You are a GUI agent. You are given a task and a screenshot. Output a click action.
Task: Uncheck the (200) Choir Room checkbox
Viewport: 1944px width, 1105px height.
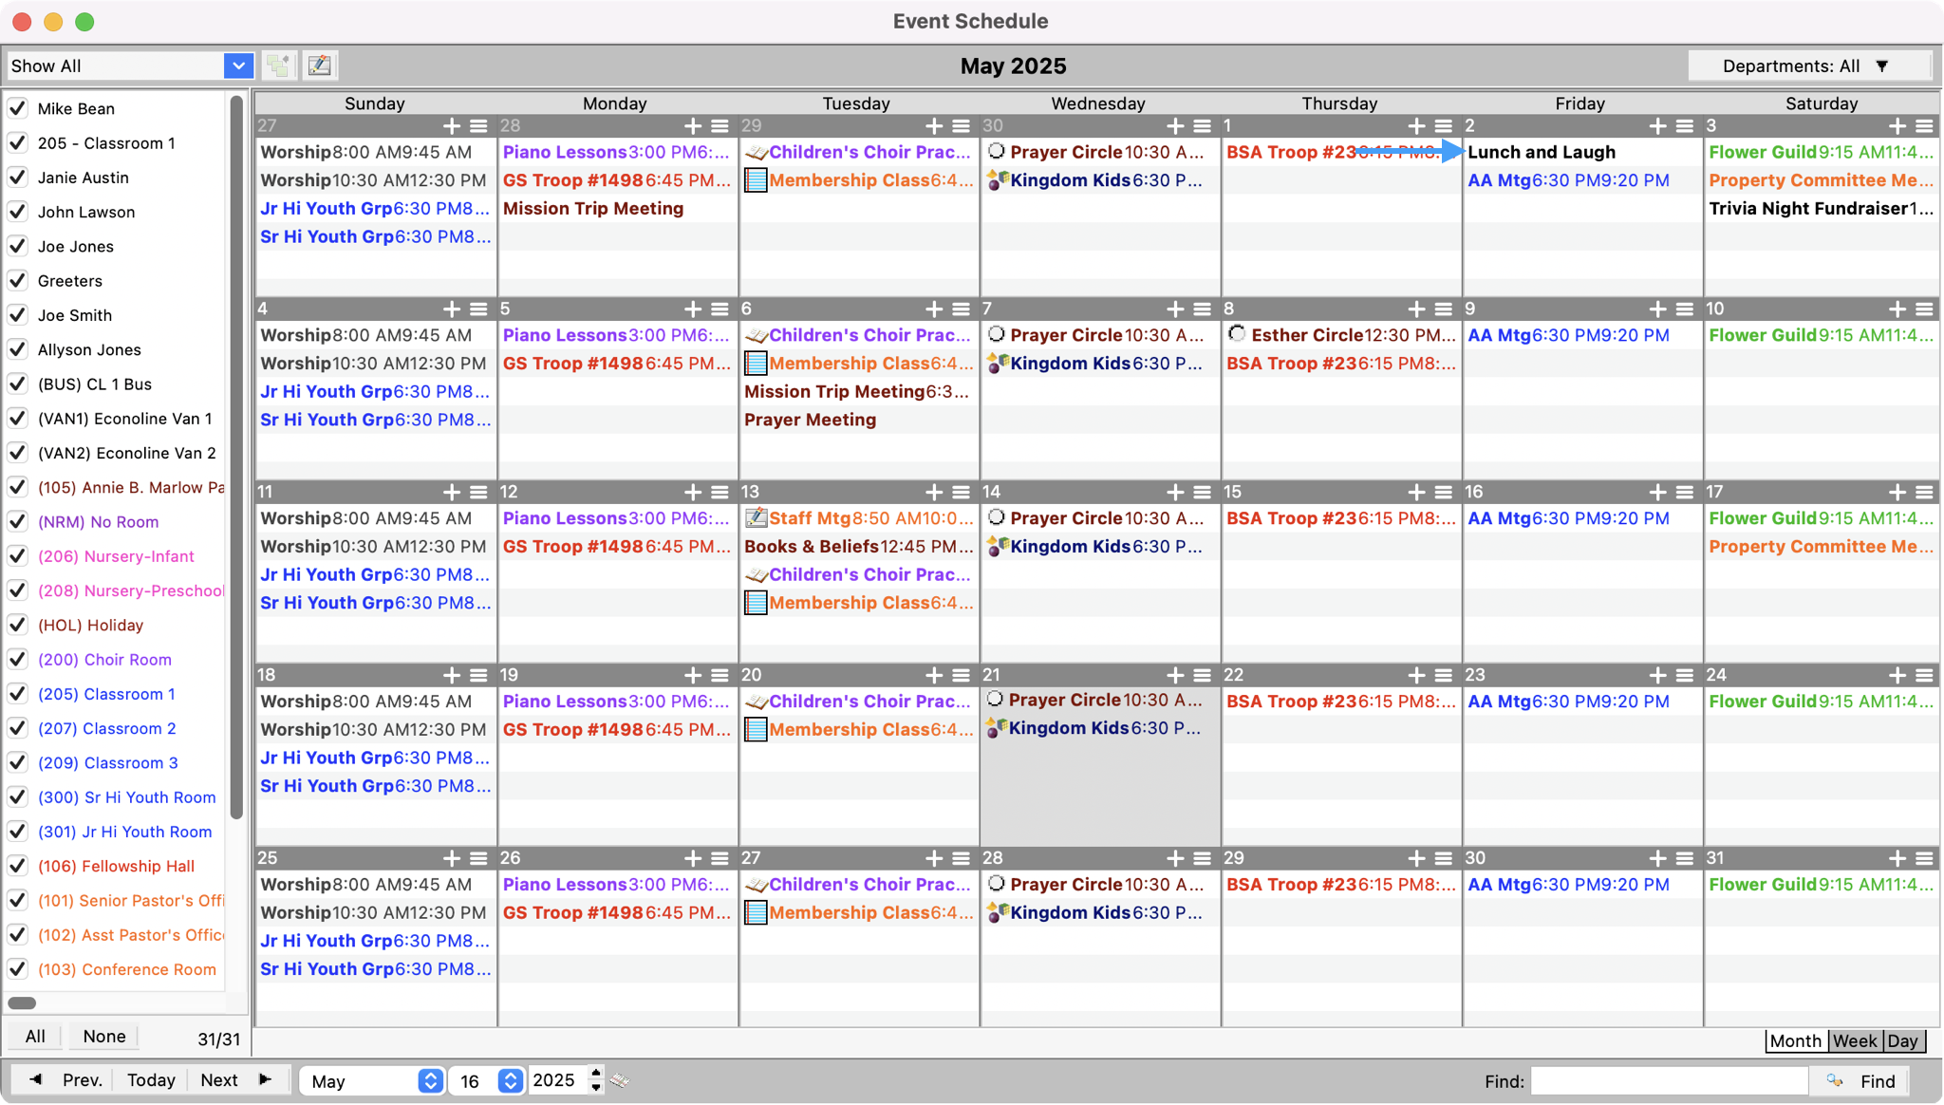(x=17, y=659)
